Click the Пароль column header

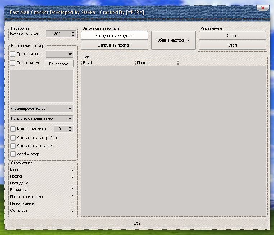point(156,63)
